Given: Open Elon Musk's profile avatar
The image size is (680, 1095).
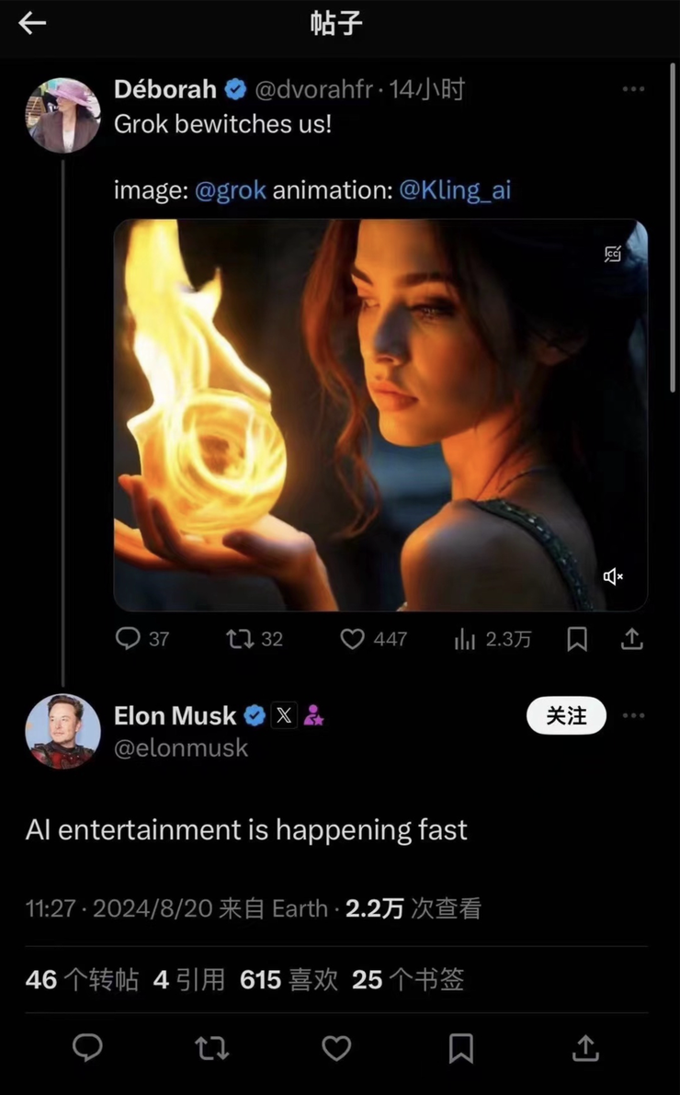Looking at the screenshot, I should [62, 731].
